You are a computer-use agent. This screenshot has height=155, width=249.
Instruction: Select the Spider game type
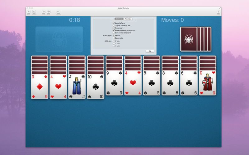click(114, 36)
